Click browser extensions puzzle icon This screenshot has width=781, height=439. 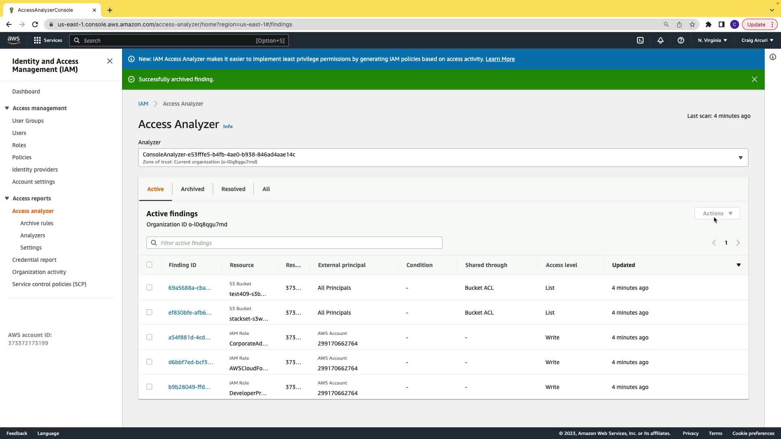[x=709, y=24]
